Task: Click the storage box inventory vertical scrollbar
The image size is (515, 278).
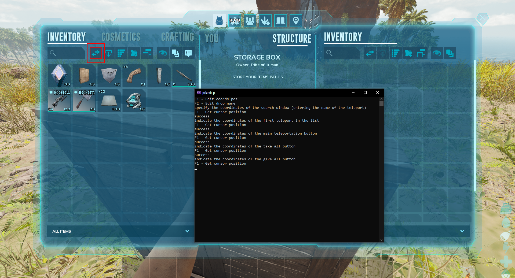Action: (x=474, y=126)
